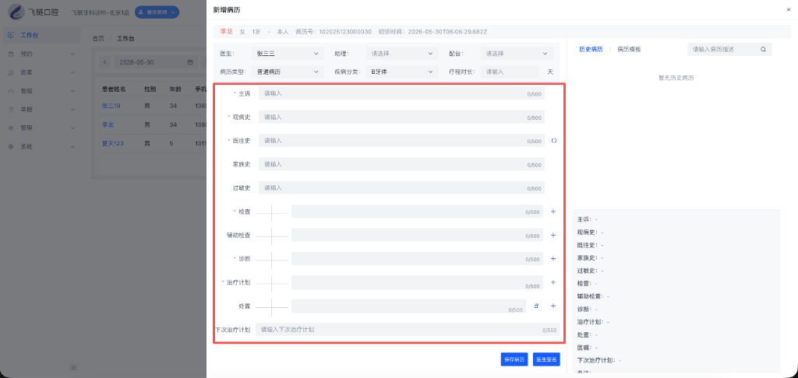Open tooth position selector for 治疗计划
This screenshot has width=798, height=378.
[x=271, y=283]
